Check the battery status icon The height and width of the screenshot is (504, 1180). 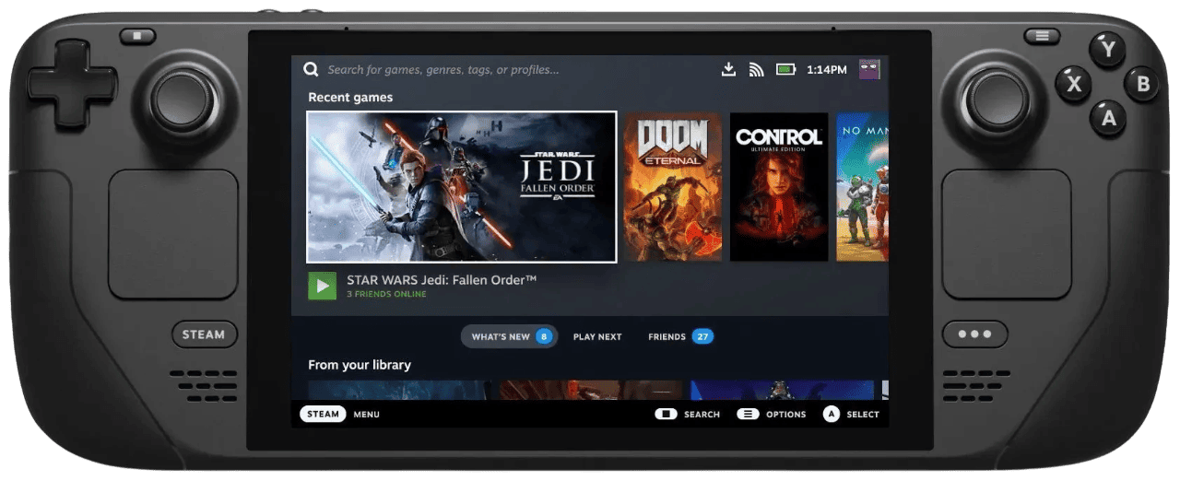[785, 69]
